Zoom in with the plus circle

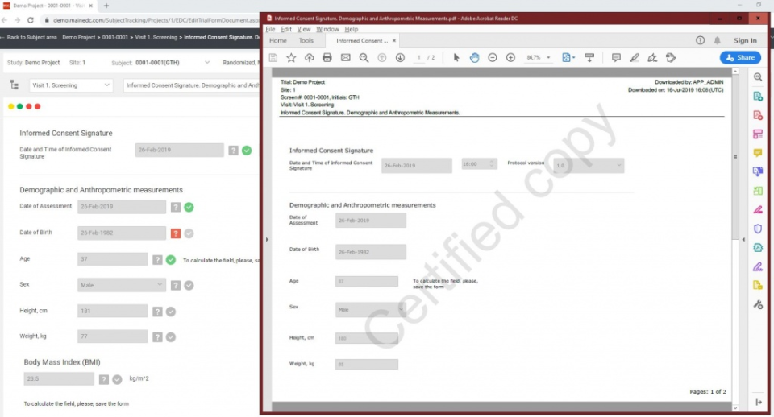pos(511,58)
